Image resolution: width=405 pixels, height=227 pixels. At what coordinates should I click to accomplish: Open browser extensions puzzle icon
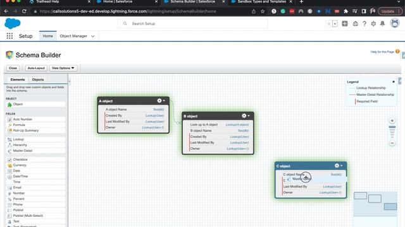click(x=346, y=11)
